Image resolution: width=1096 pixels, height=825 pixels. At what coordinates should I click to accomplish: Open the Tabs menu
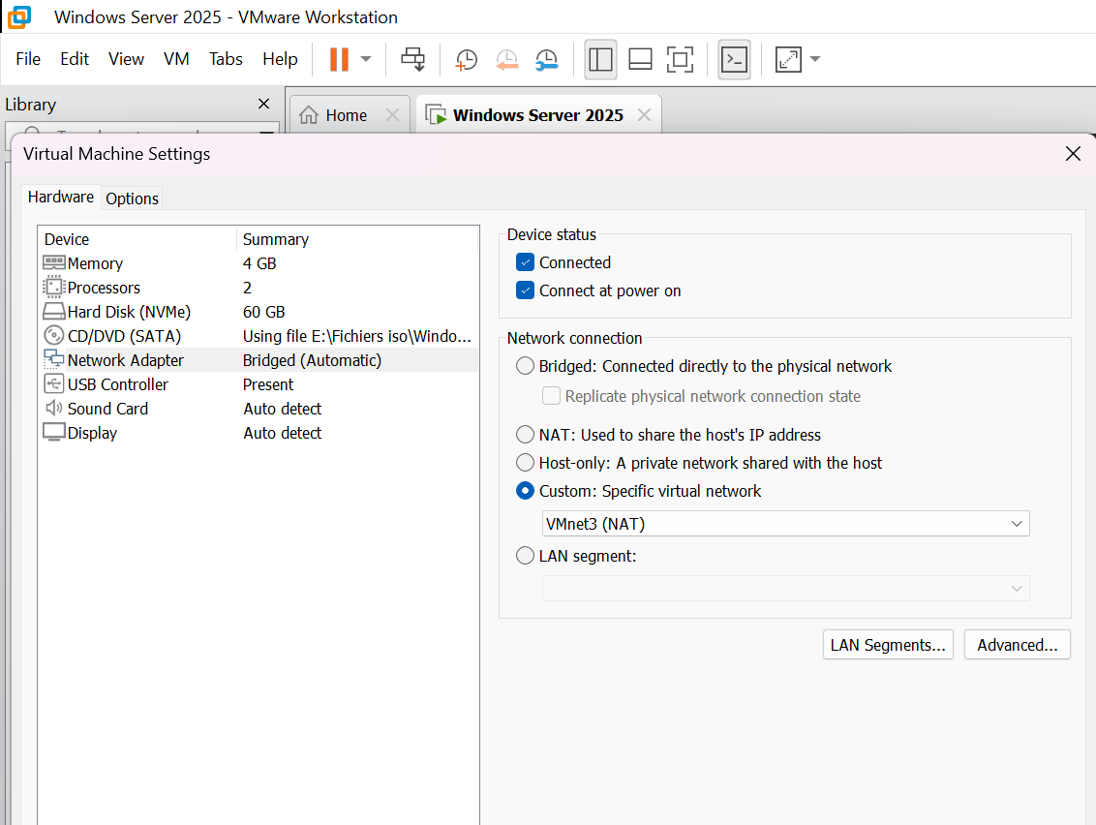(x=226, y=59)
